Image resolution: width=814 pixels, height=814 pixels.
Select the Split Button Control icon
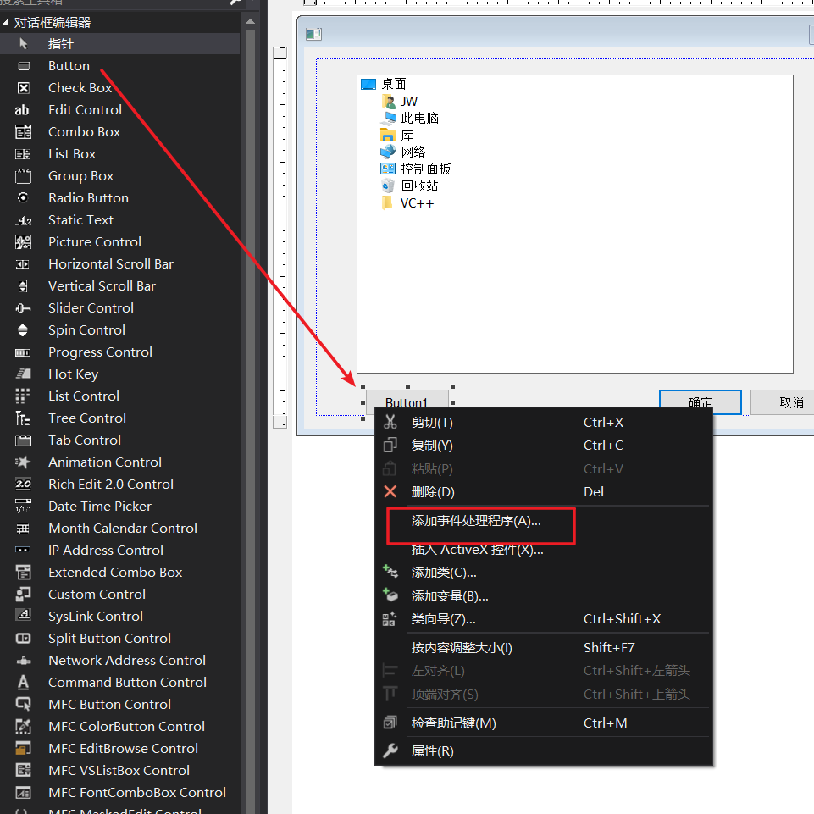click(24, 639)
